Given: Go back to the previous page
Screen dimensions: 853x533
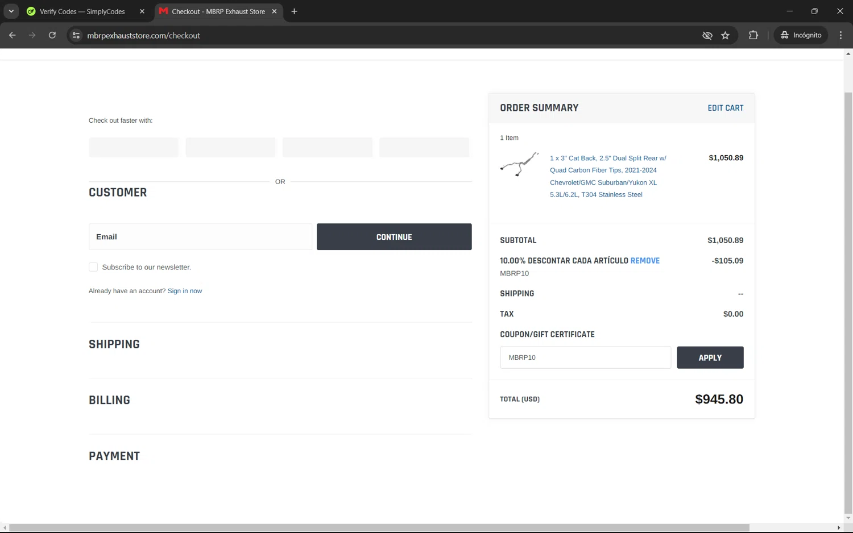Looking at the screenshot, I should [12, 35].
